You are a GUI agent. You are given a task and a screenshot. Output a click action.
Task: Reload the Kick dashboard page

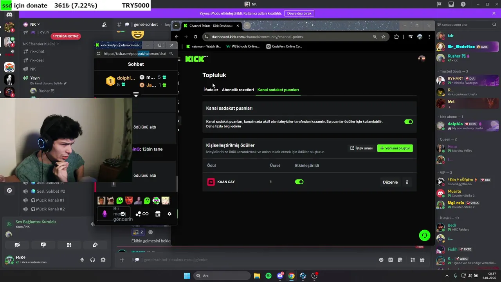[x=195, y=37]
